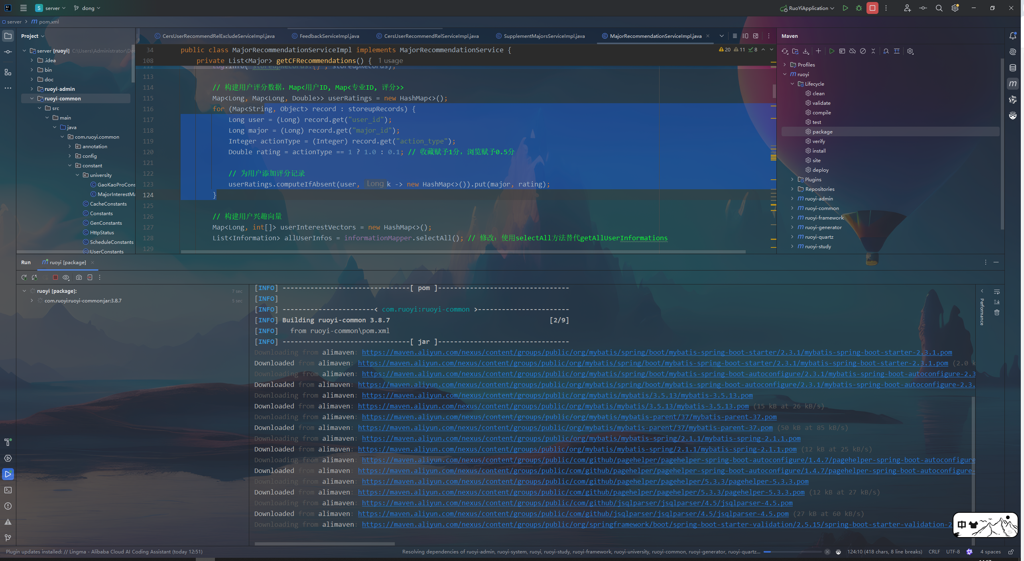1024x561 pixels.
Task: Switch to FeedbackServiceImpl.java tab
Action: pyautogui.click(x=329, y=36)
